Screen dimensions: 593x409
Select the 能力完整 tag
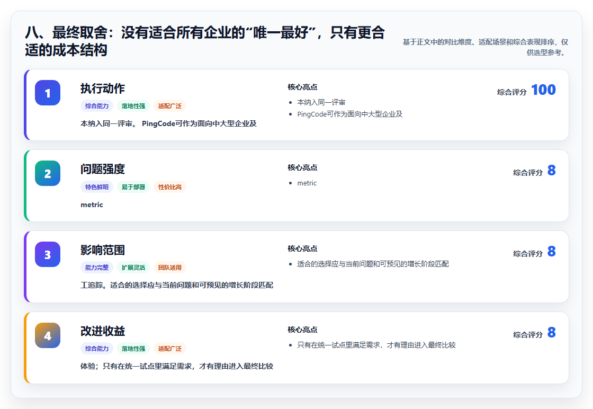97,268
